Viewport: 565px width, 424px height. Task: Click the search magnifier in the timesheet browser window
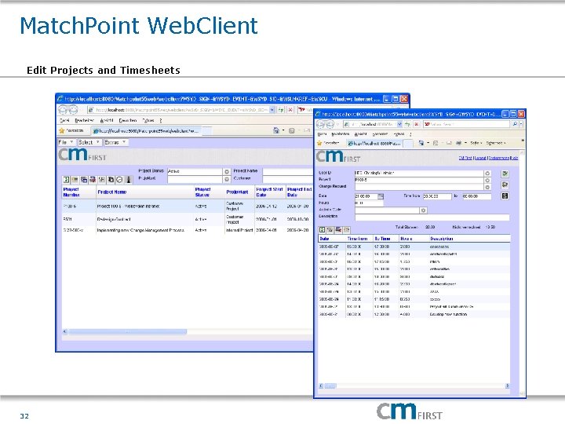515,124
